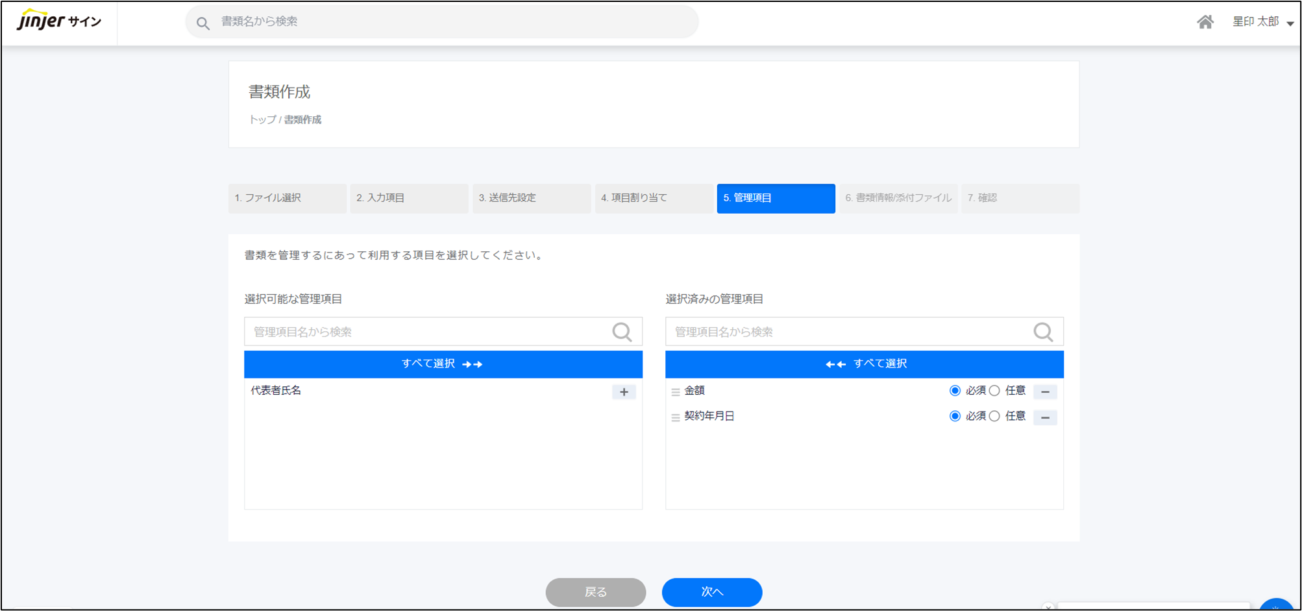This screenshot has height=611, width=1302.
Task: Open the 星印 太郎 user dropdown
Action: point(1262,22)
